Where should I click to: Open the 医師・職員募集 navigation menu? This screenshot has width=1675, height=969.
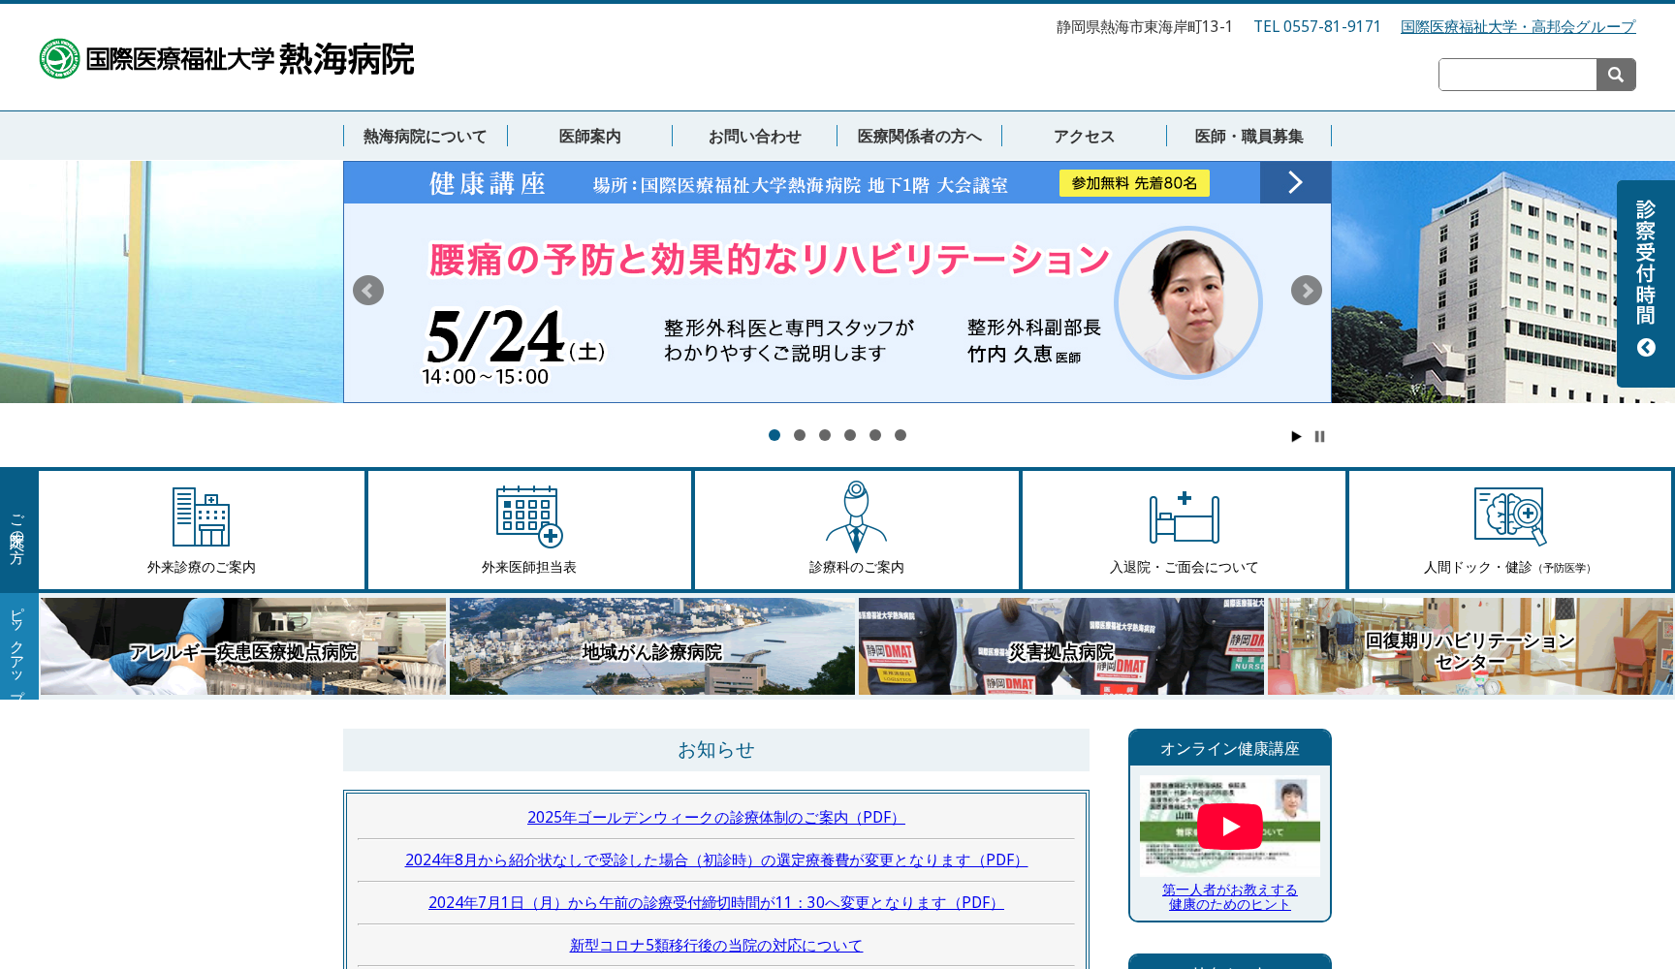[1249, 136]
